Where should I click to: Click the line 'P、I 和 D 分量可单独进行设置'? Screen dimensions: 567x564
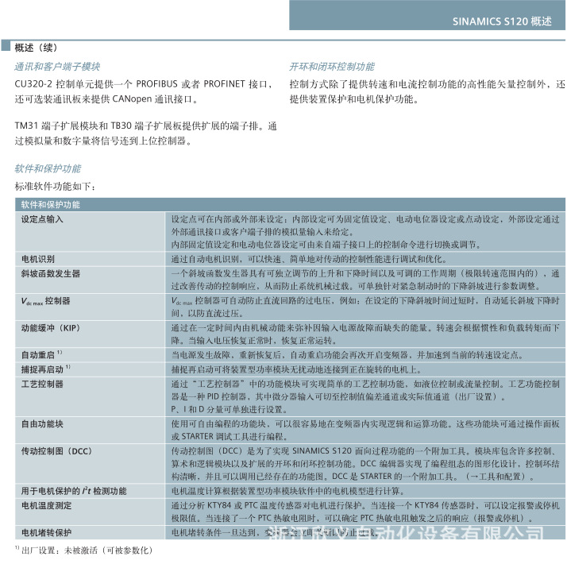229,409
